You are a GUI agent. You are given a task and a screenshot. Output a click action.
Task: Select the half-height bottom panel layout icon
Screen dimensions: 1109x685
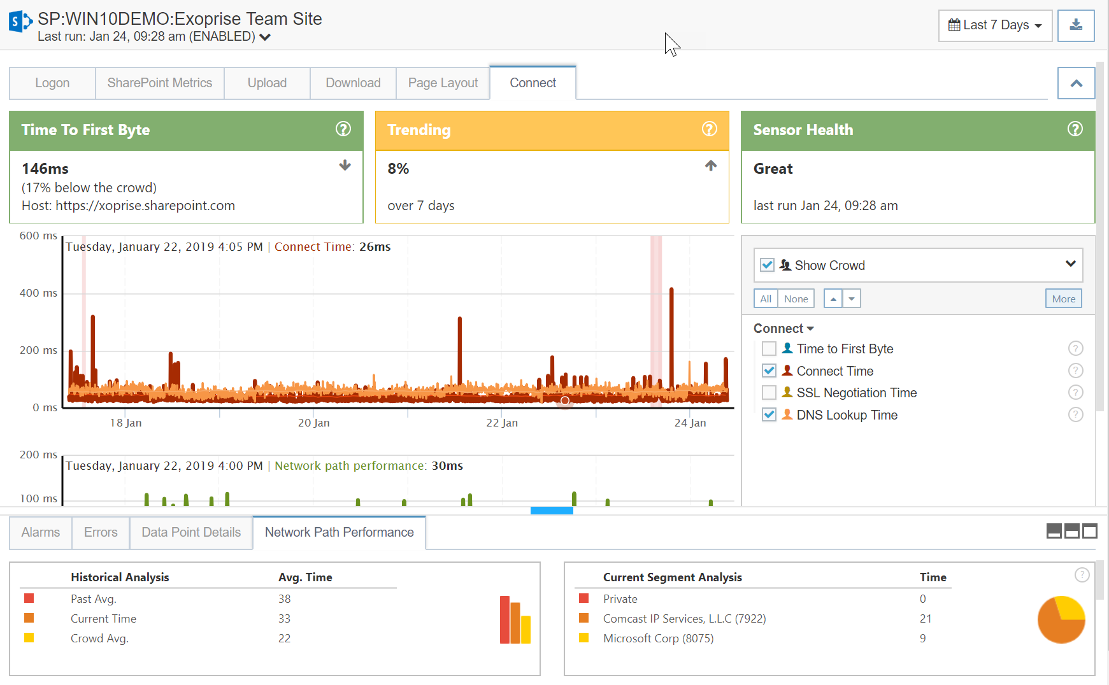coord(1072,531)
